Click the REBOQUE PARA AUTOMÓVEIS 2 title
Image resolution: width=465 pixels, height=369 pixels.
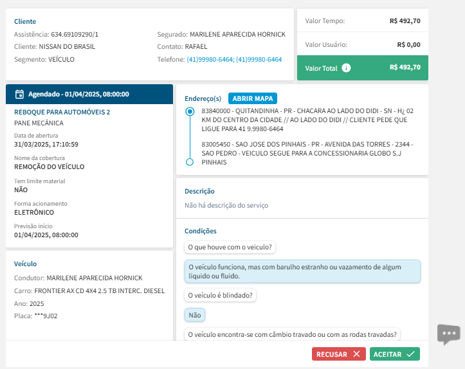(62, 112)
